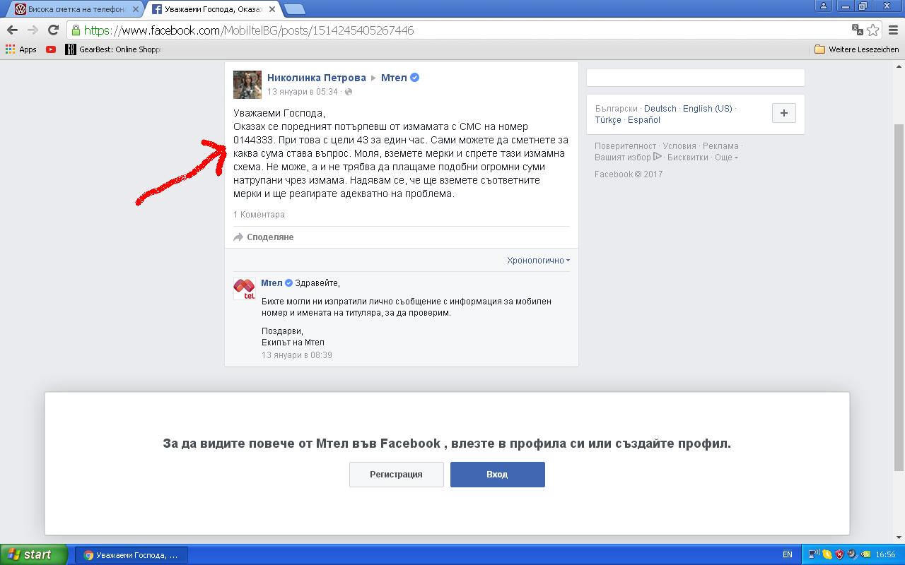Viewport: 905px width, 565px height.
Task: Click the Mtel logo avatar in comment
Action: 245,289
